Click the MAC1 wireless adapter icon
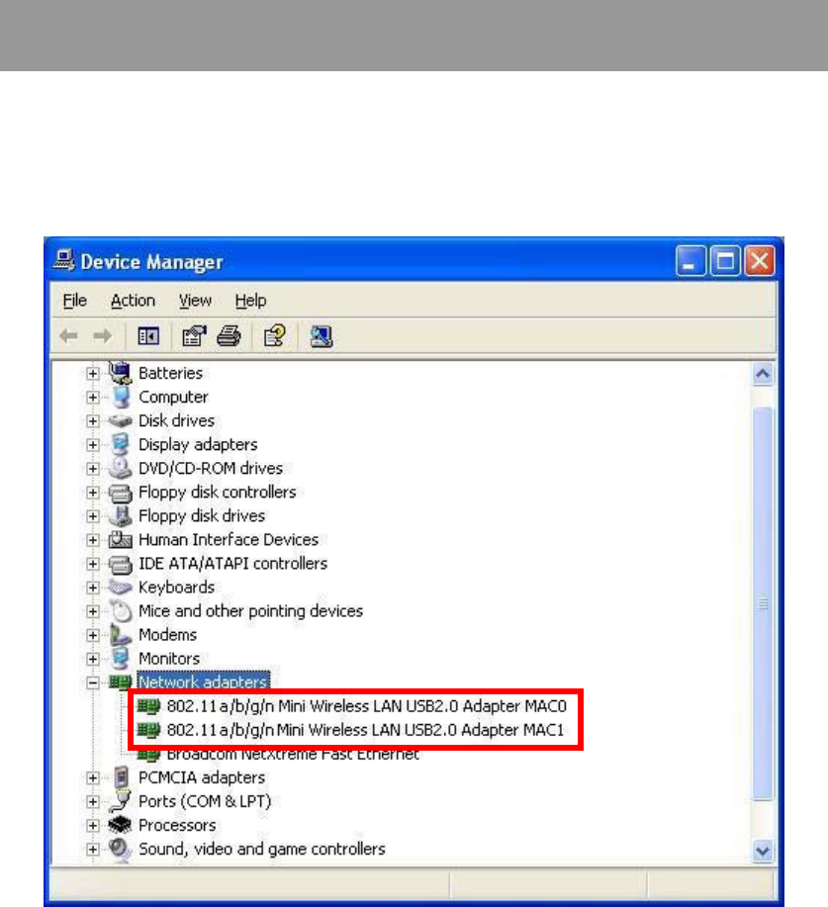 (148, 730)
